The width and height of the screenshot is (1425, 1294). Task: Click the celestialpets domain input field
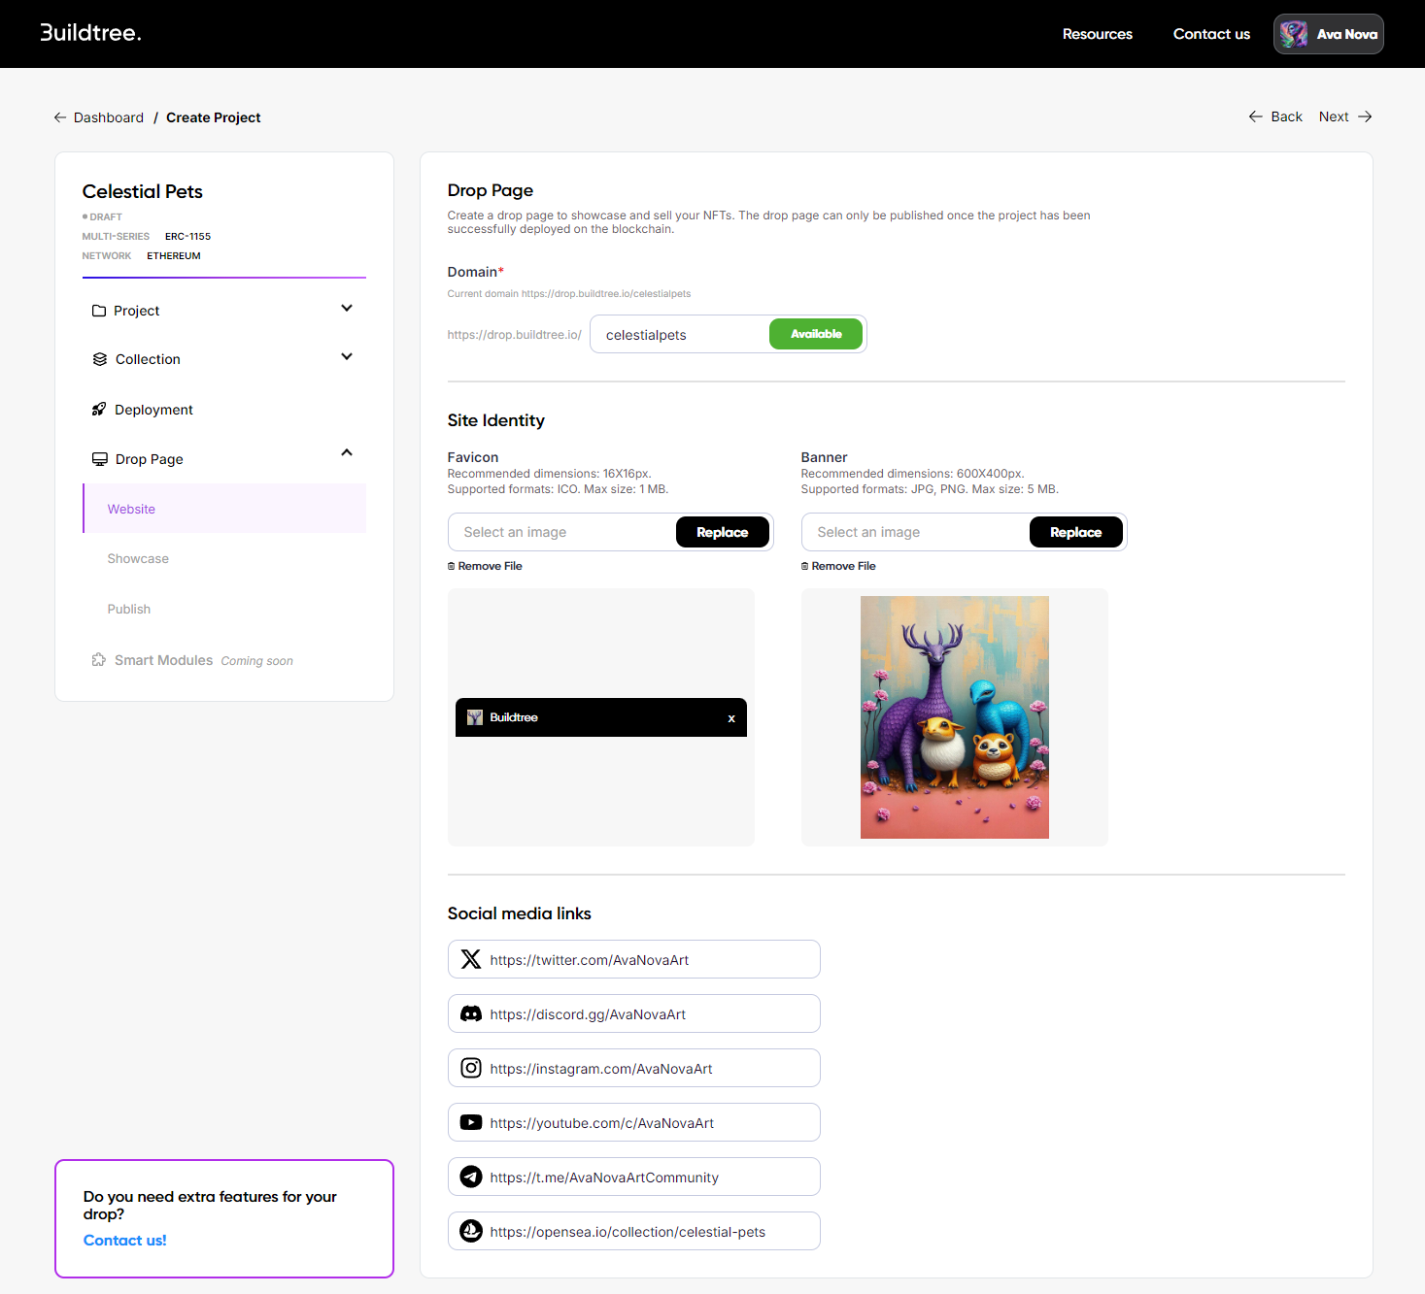(680, 335)
